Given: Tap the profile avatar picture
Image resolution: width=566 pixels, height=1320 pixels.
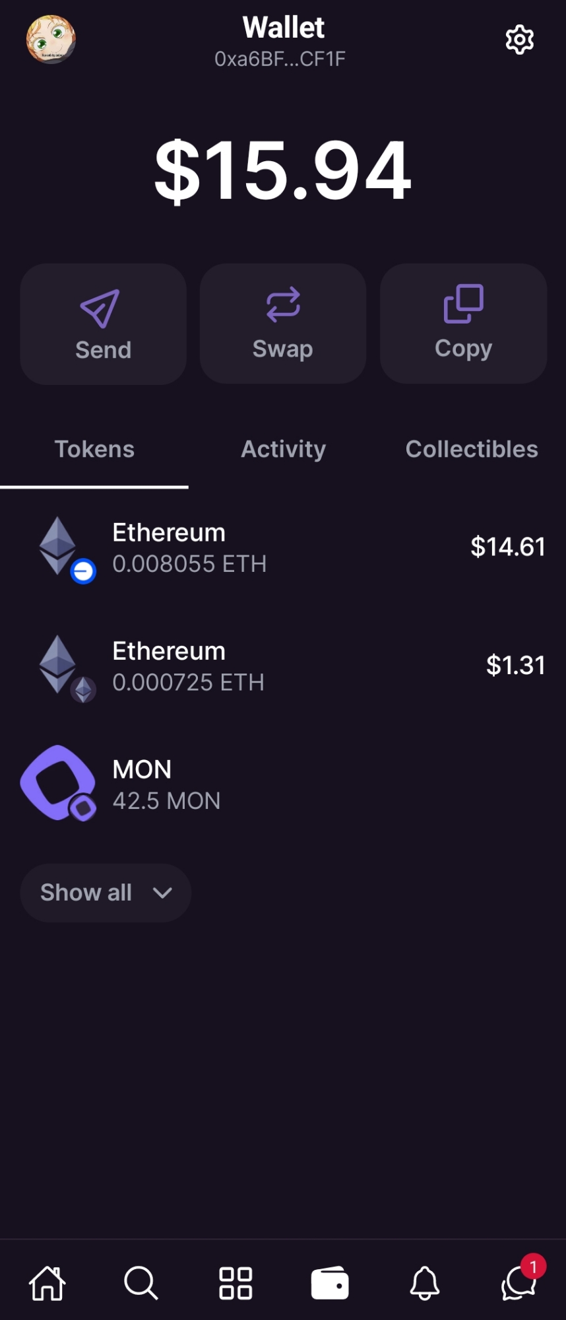Looking at the screenshot, I should coord(51,40).
